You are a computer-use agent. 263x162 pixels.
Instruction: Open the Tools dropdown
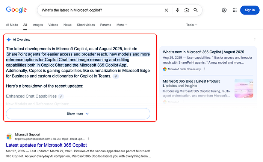(x=191, y=25)
